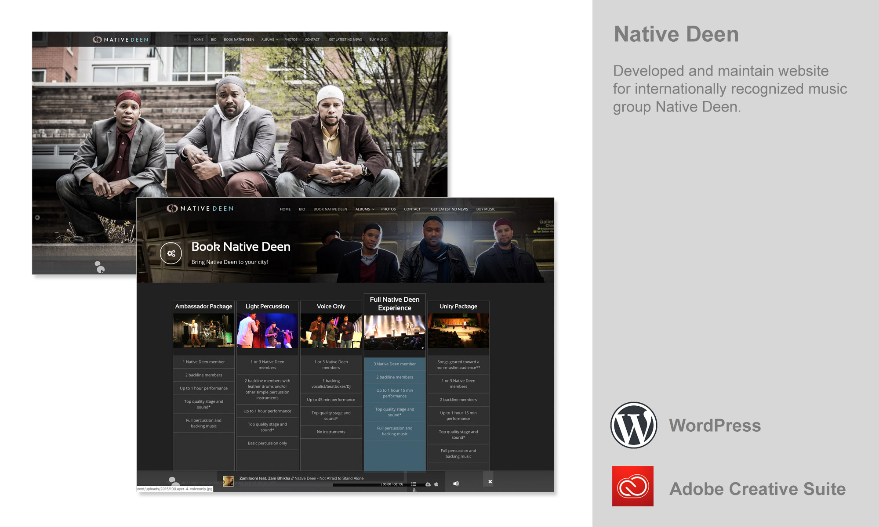Click the Native Deen logo in the front window
This screenshot has width=879, height=527.
200,209
